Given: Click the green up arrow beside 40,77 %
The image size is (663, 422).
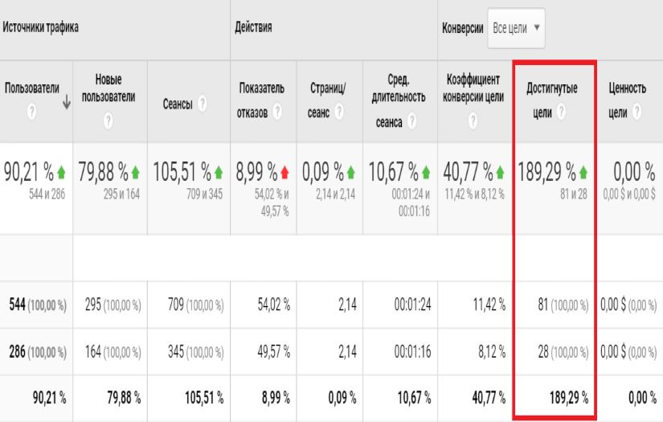Looking at the screenshot, I should click(500, 172).
